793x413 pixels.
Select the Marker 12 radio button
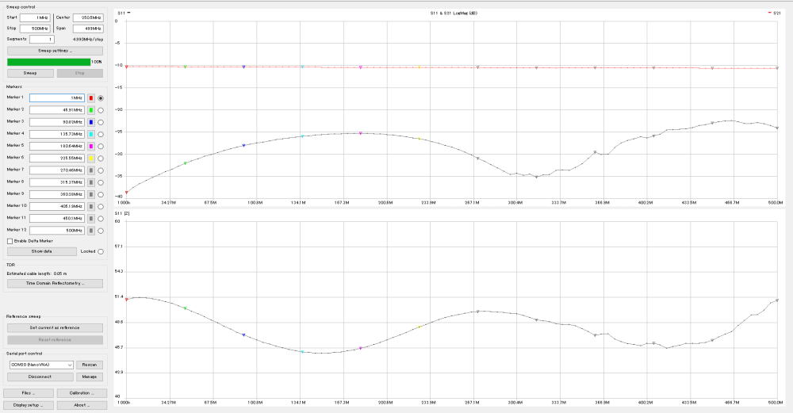[x=101, y=231]
